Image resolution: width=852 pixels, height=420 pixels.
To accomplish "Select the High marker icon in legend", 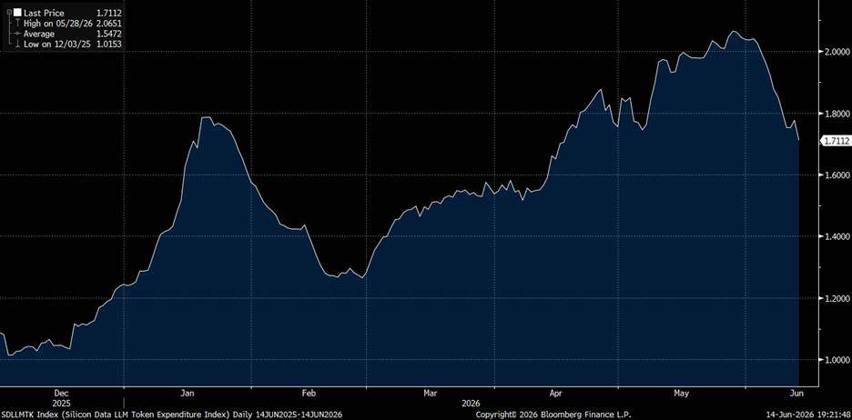I will pos(17,24).
